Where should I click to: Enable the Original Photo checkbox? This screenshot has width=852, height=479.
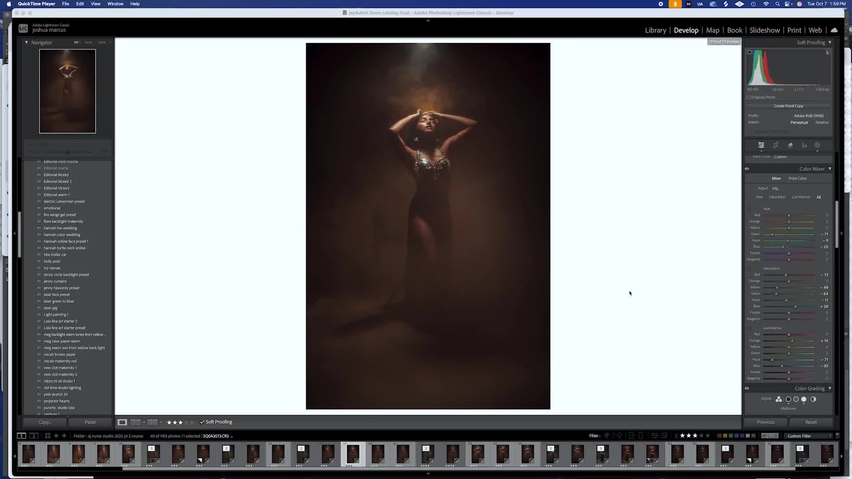pyautogui.click(x=749, y=97)
